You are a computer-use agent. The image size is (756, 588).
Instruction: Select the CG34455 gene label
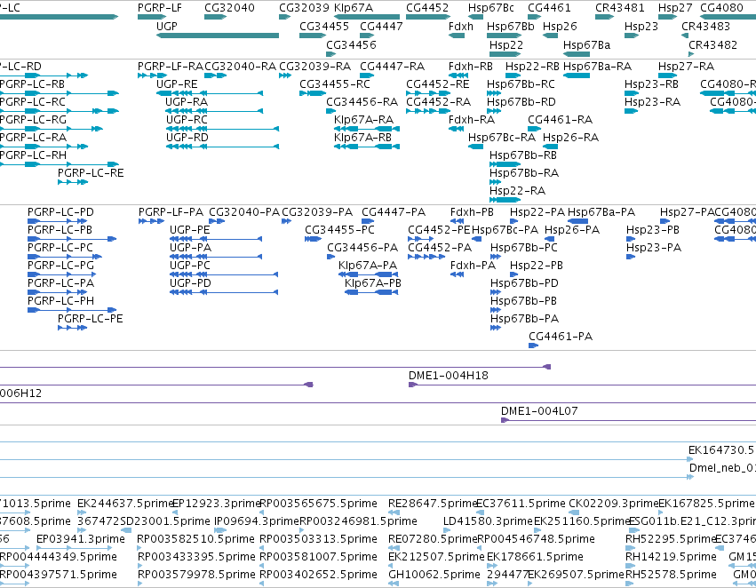click(x=324, y=26)
